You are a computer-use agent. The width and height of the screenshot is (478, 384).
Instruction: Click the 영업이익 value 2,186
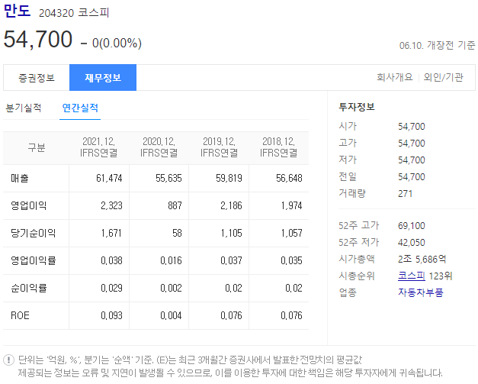232,205
